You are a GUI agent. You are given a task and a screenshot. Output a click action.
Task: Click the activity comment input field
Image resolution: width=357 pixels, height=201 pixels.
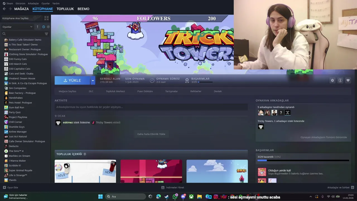click(x=151, y=107)
